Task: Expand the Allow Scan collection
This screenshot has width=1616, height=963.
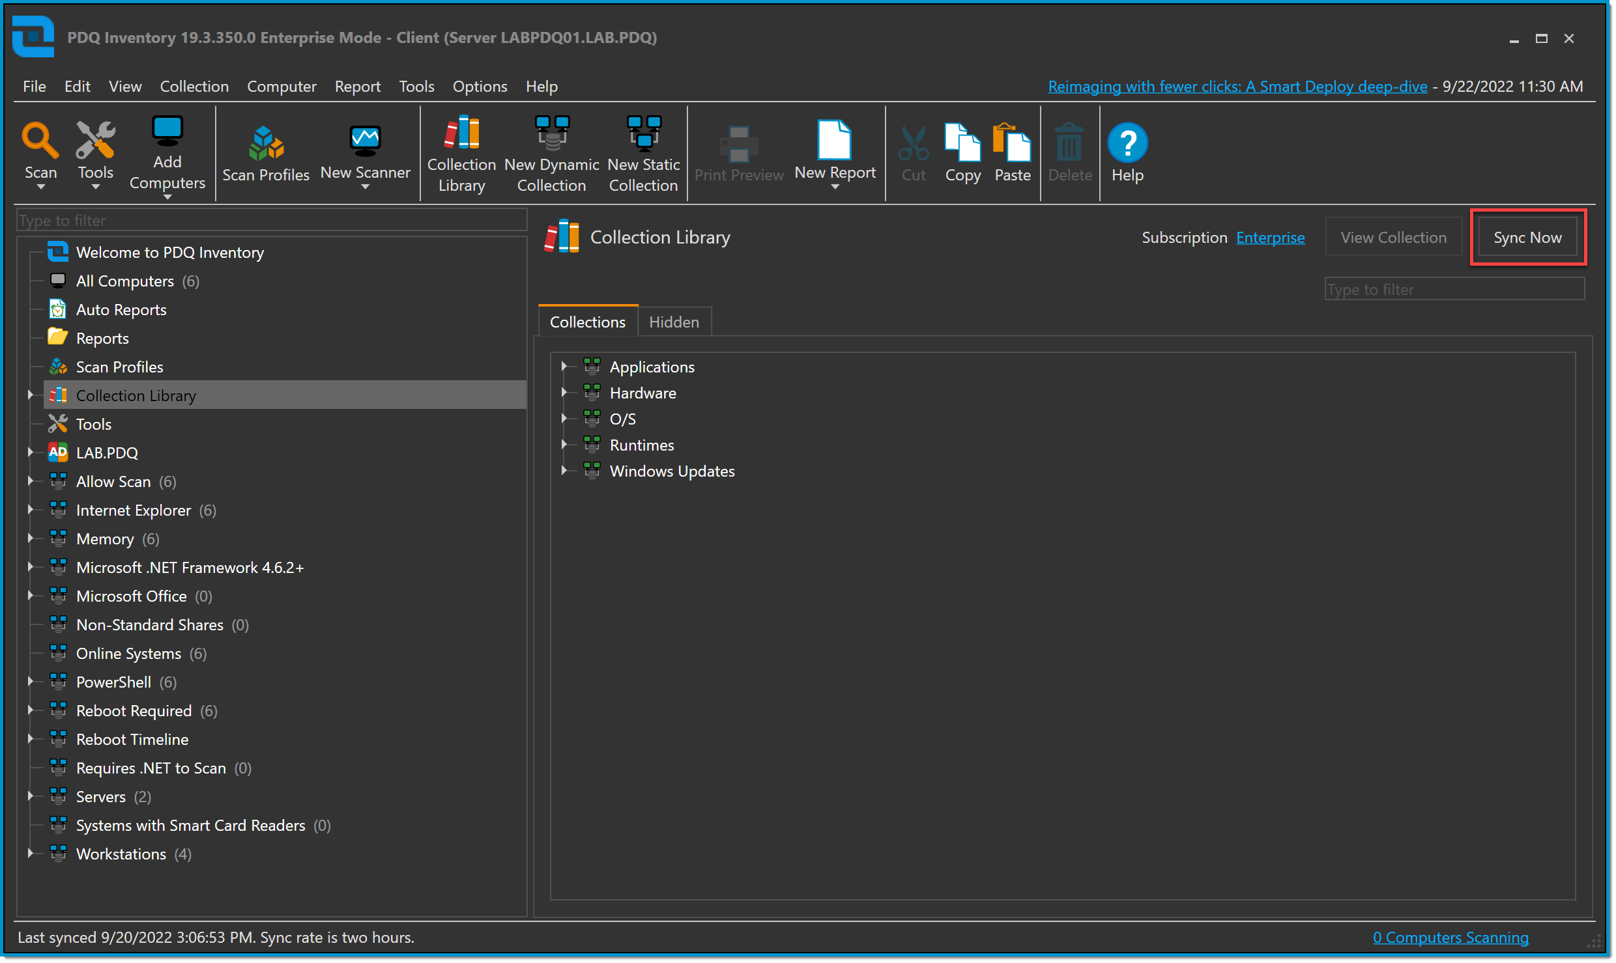Action: pos(30,481)
